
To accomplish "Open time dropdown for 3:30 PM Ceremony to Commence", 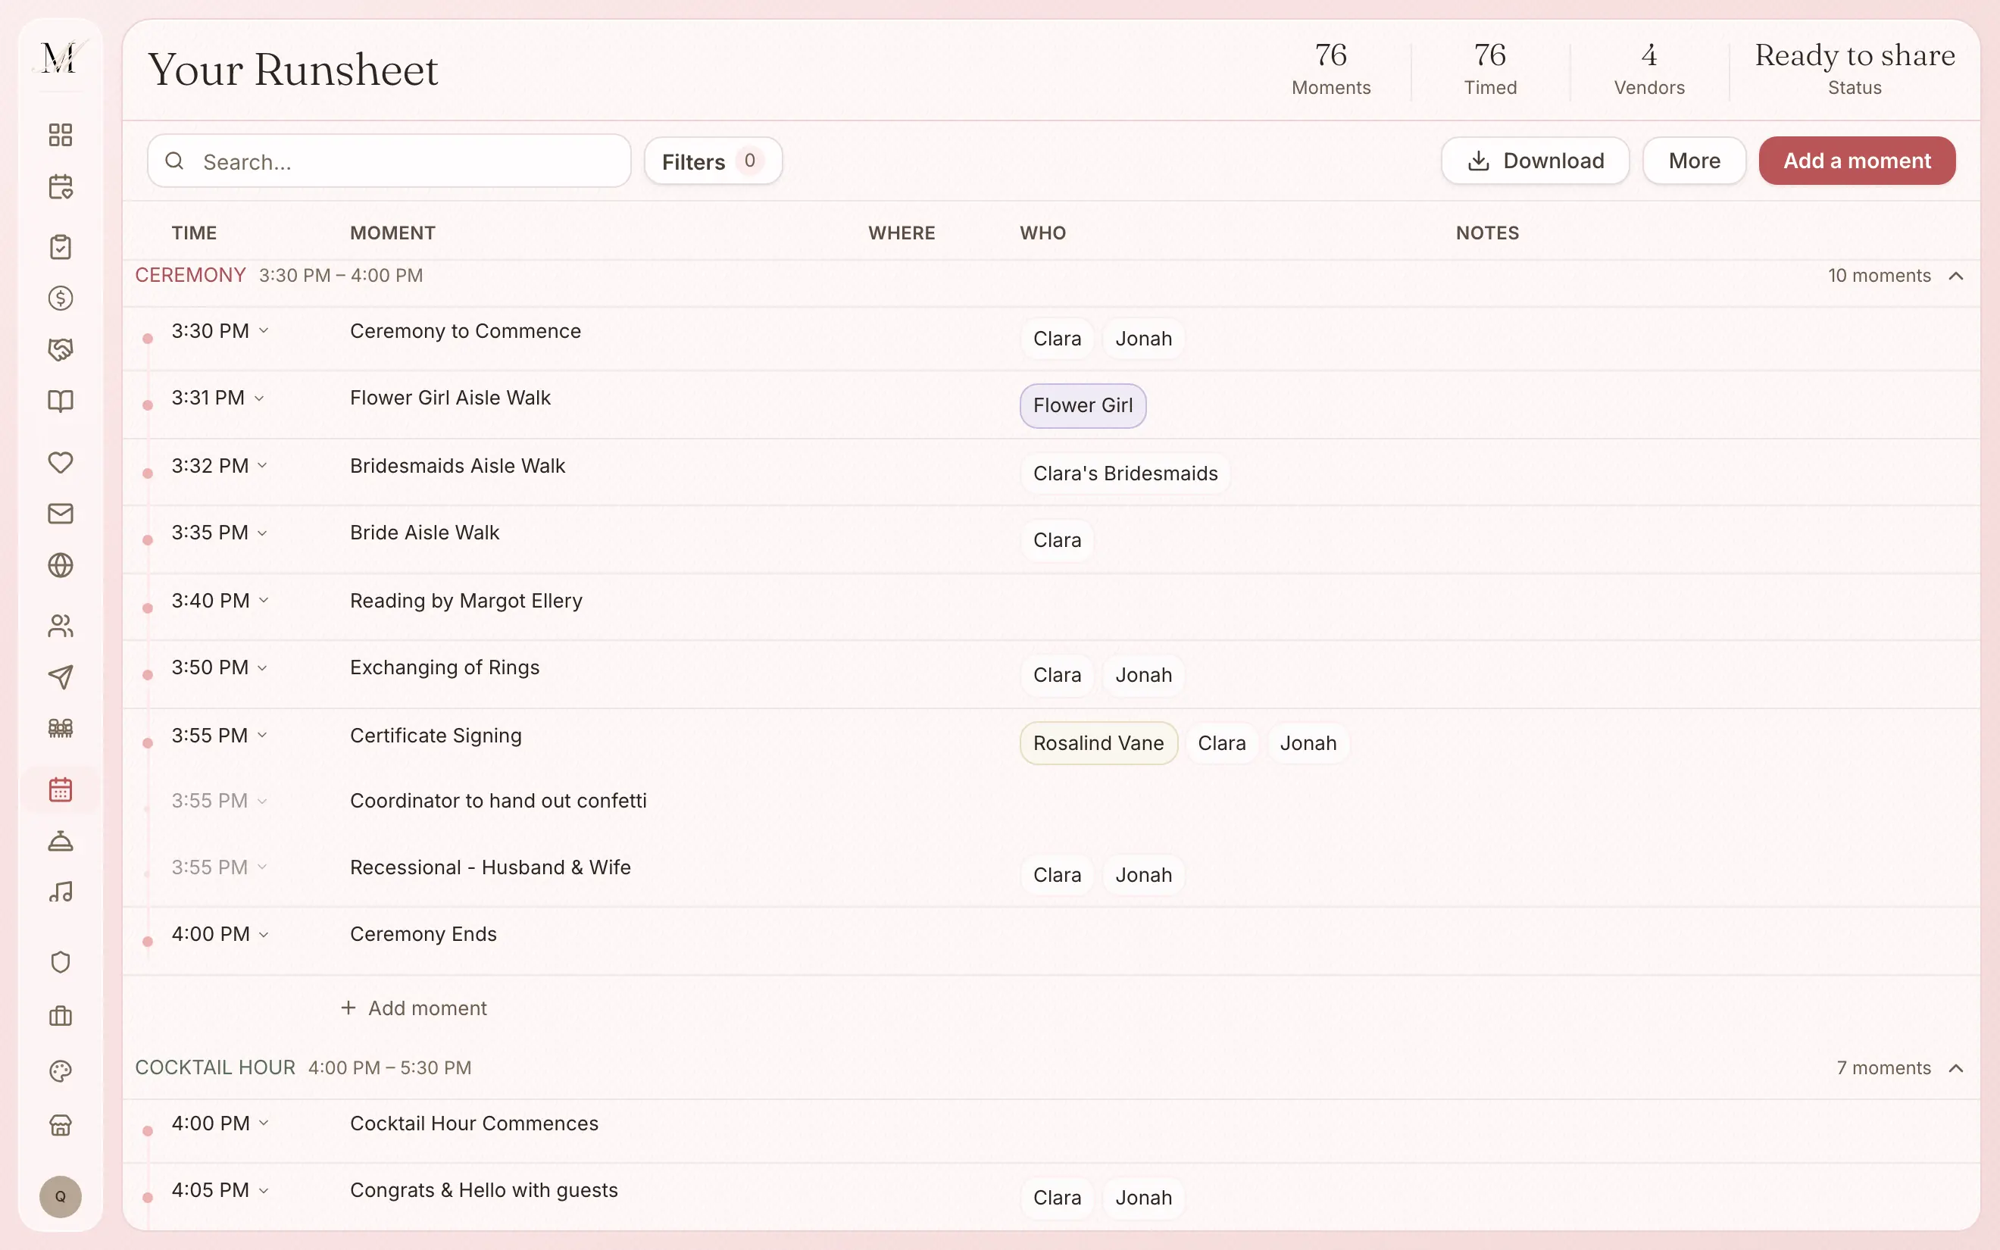I will pyautogui.click(x=264, y=331).
